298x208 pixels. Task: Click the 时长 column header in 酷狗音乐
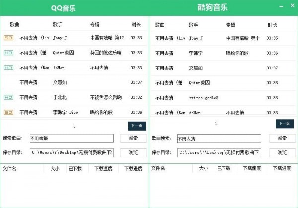272,25
